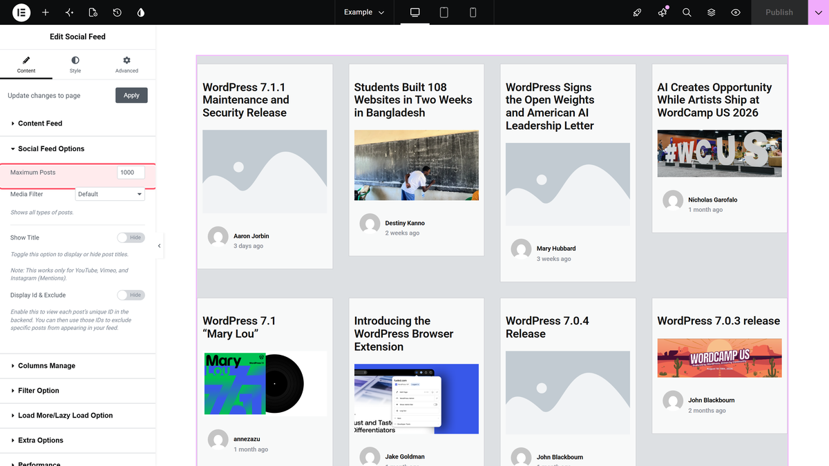Click annezazu's avatar icon

pos(218,440)
